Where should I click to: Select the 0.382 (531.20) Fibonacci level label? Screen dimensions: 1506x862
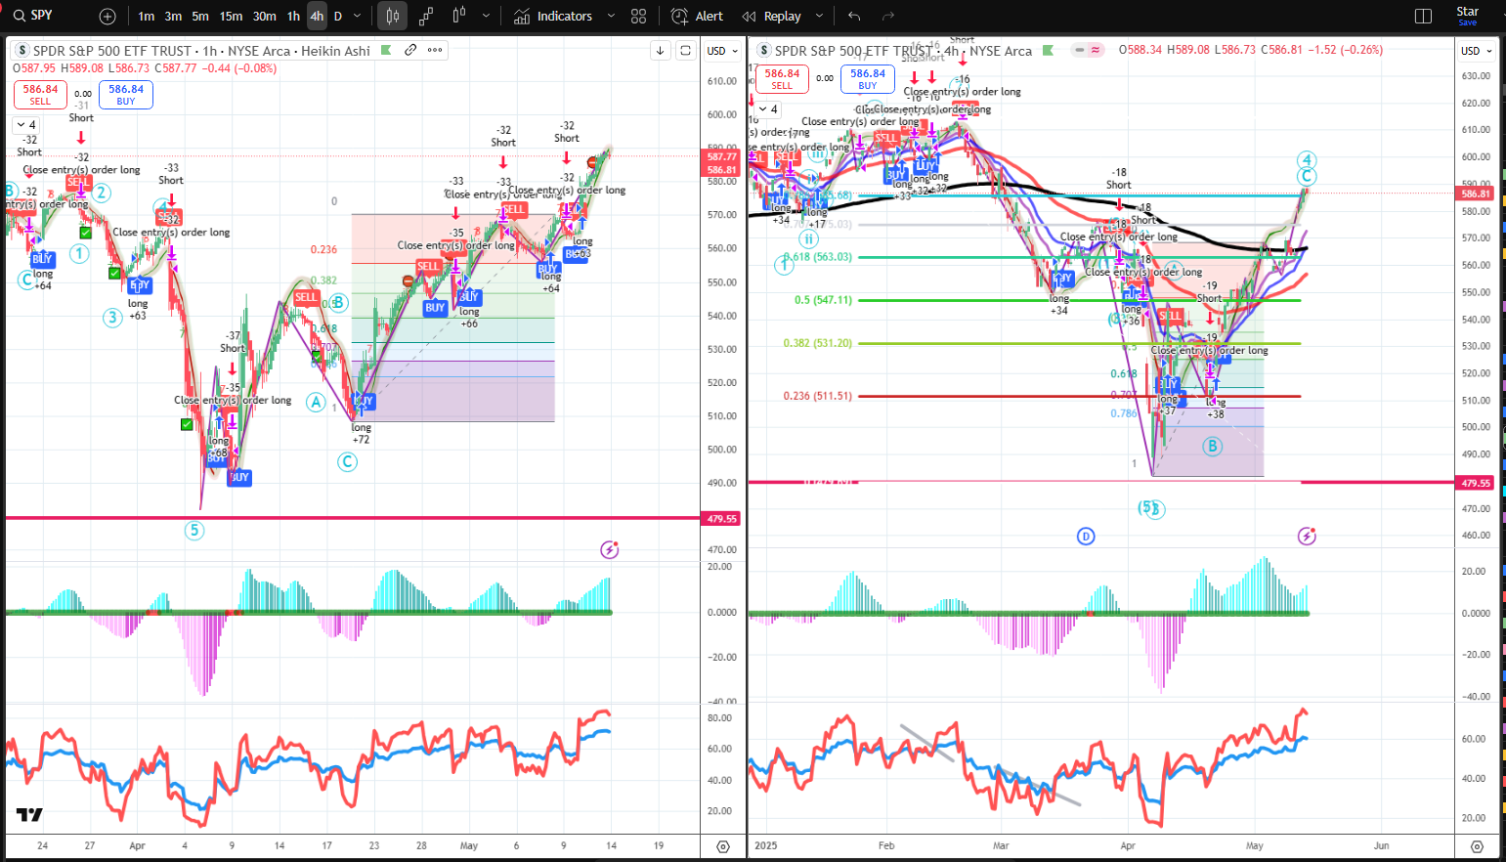tap(817, 343)
